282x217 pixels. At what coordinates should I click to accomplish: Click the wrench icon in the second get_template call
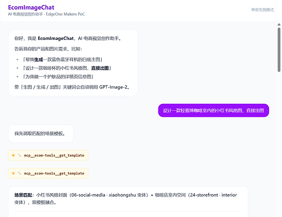[20, 173]
